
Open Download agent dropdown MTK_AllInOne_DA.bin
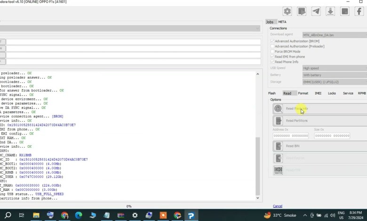(335, 35)
